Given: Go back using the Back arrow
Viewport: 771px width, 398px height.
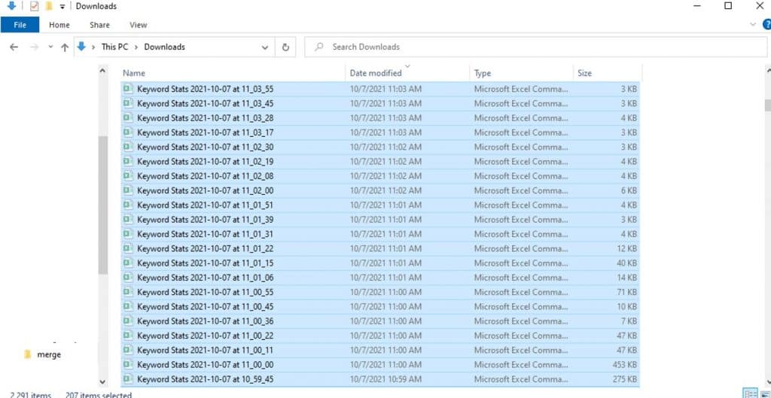Looking at the screenshot, I should click(x=14, y=47).
